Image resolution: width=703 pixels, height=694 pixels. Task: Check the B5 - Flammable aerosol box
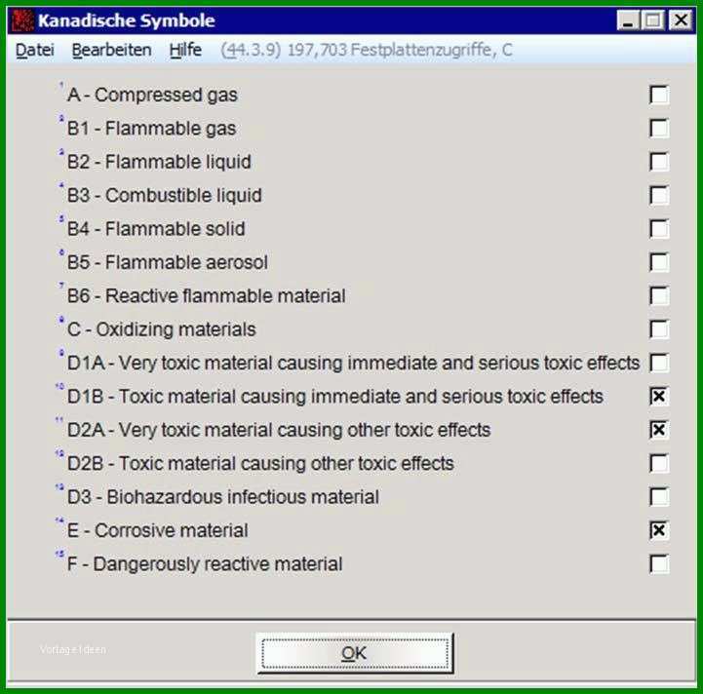659,262
